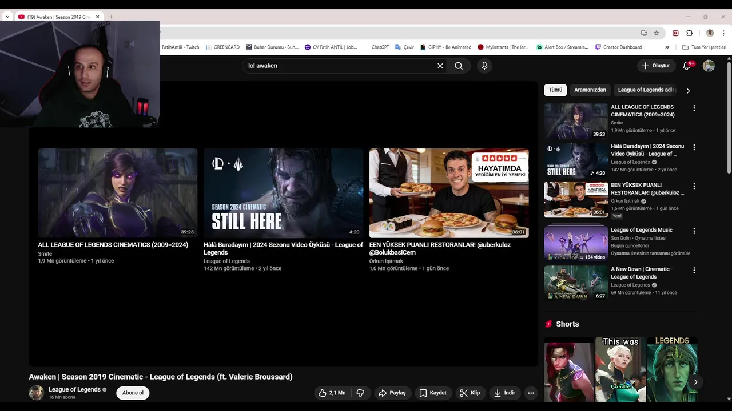Play STILL HERE end-screen thumbnail
The width and height of the screenshot is (732, 411).
coord(283,193)
